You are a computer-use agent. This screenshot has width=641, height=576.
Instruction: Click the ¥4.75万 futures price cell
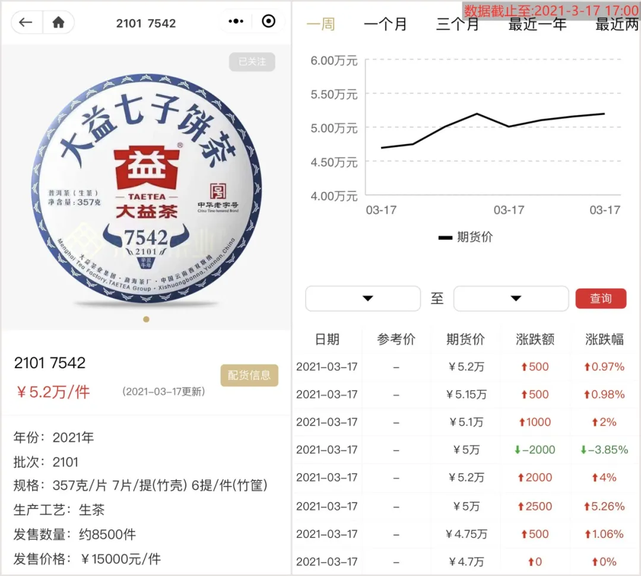click(x=467, y=534)
